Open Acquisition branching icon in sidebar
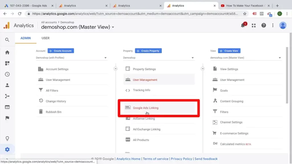The height and width of the screenshot is (164, 292). (x=7, y=96)
